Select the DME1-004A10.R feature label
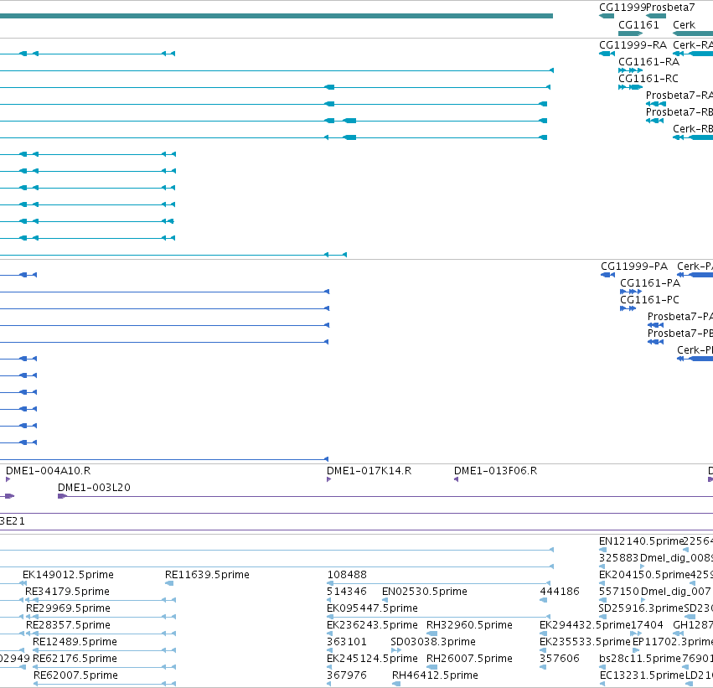 coord(49,471)
